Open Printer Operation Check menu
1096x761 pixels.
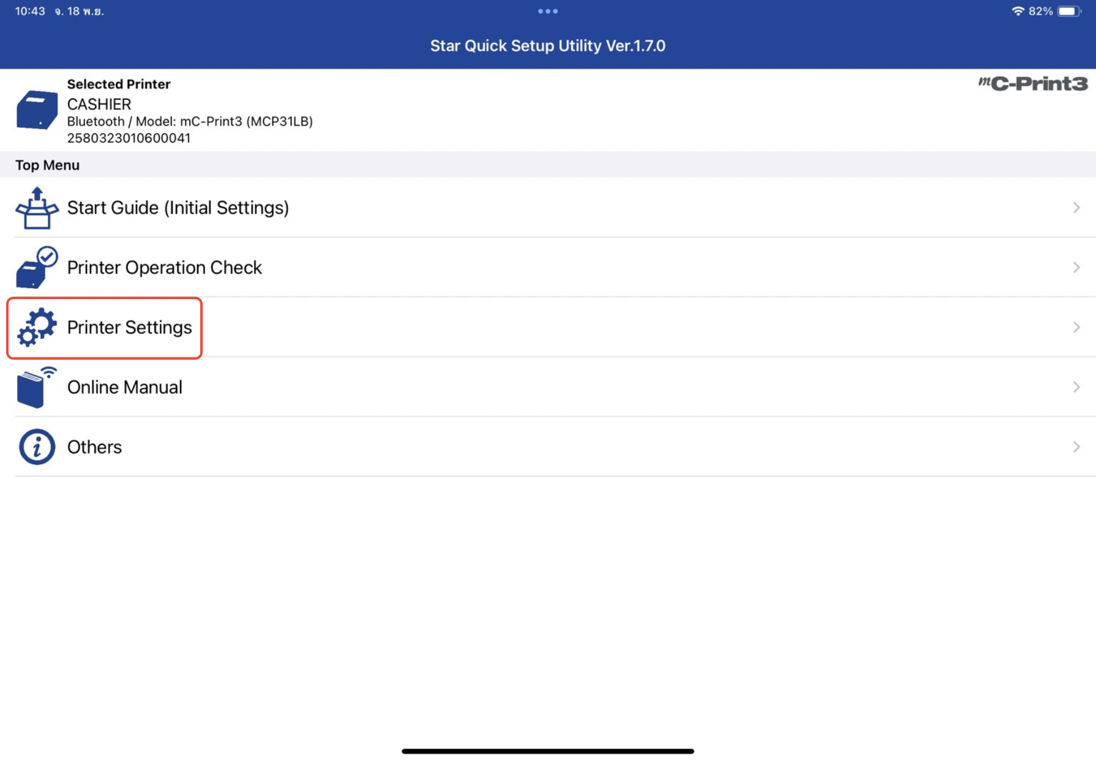[548, 267]
